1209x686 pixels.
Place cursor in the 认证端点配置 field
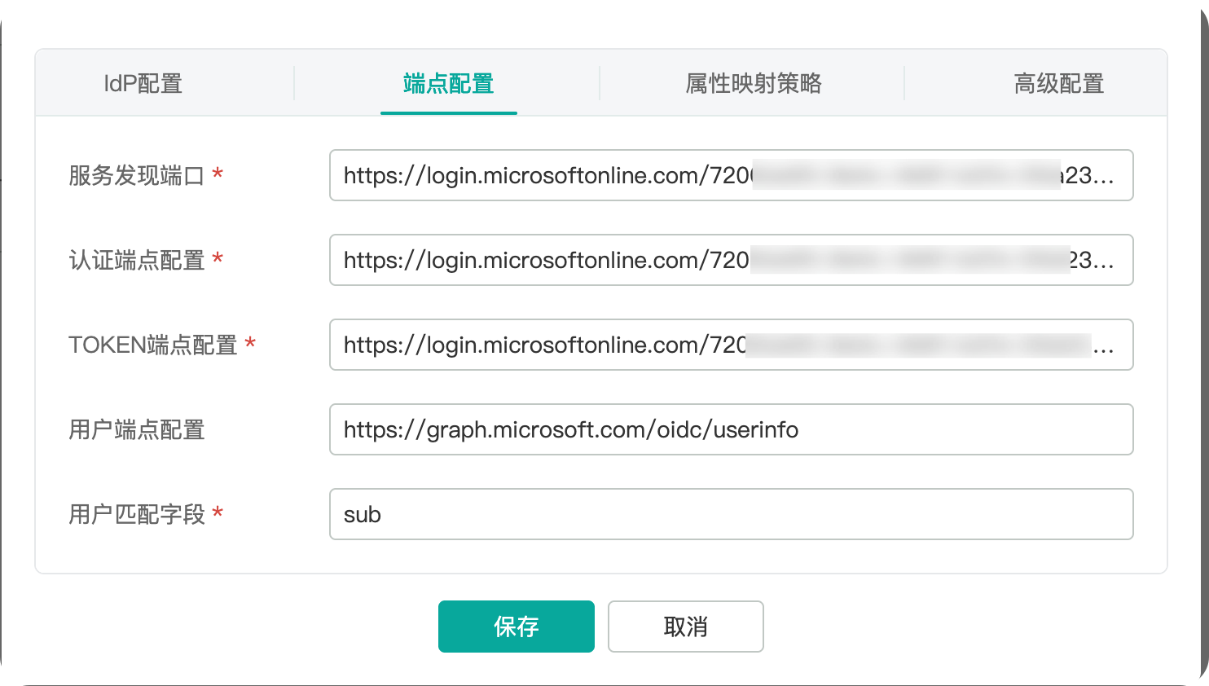pos(731,260)
